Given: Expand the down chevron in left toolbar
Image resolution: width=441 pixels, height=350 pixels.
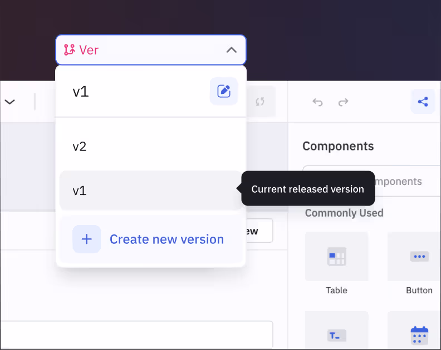Looking at the screenshot, I should (10, 102).
